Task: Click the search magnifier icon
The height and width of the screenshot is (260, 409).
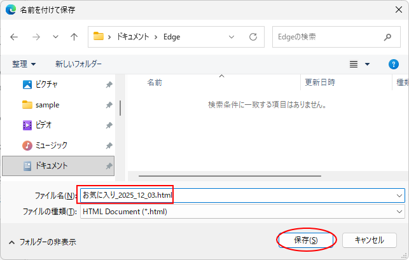Action: (387, 37)
